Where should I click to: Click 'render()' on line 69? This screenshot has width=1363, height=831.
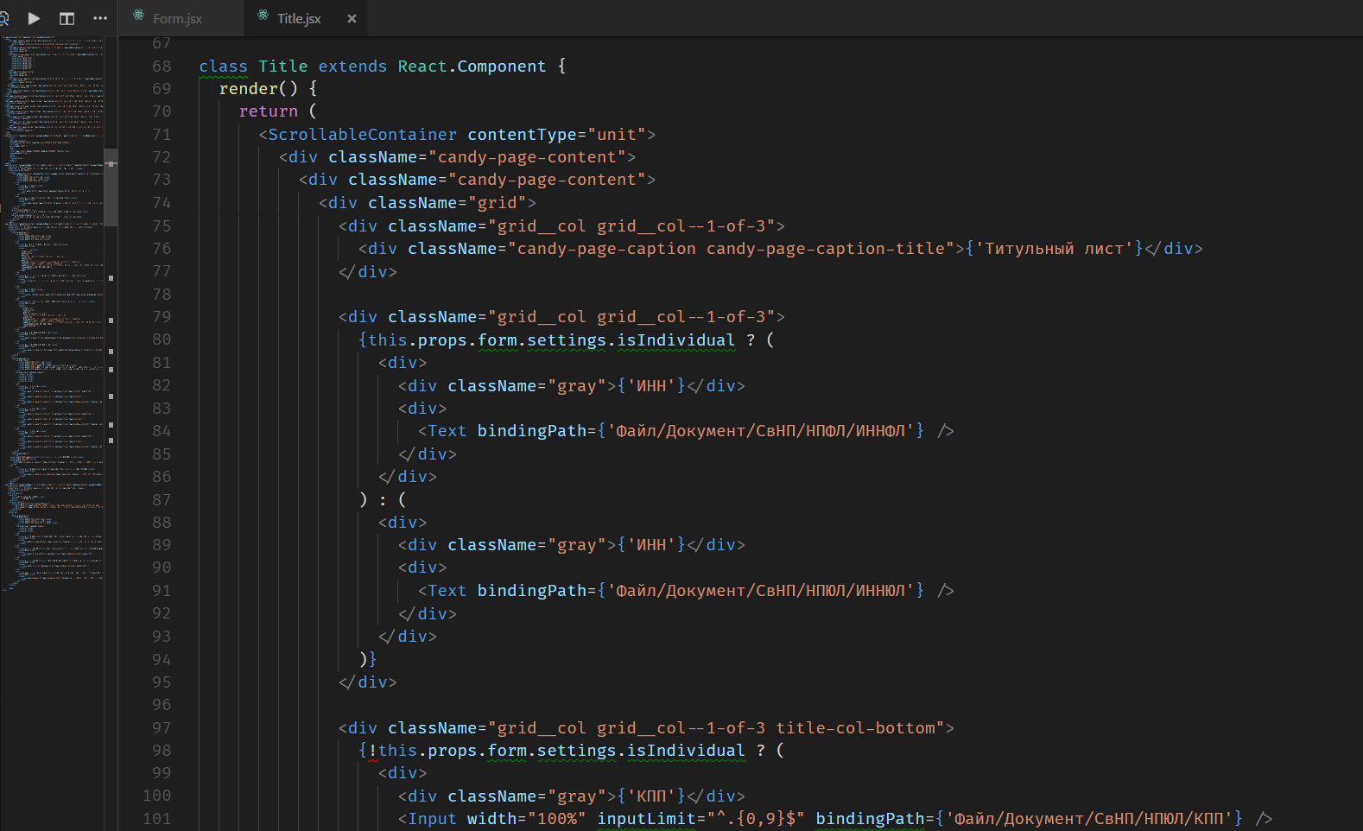point(258,89)
